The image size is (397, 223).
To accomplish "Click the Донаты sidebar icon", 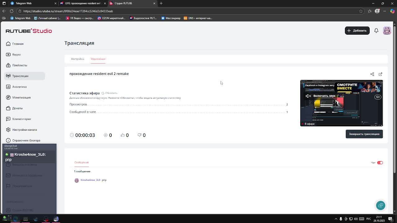I will coord(8,108).
